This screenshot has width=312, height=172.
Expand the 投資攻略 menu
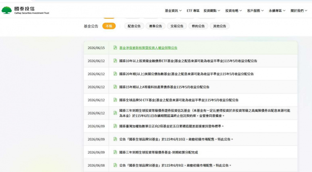233,11
